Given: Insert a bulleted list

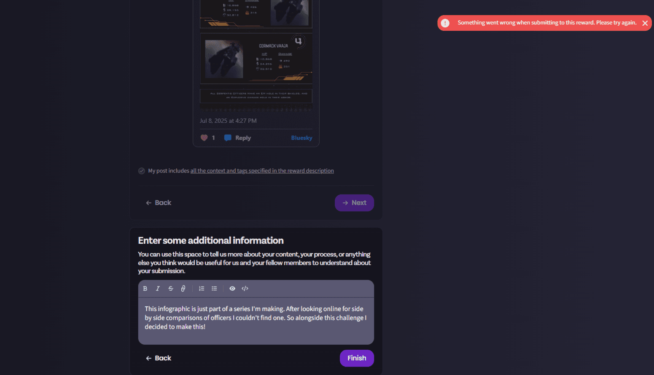Looking at the screenshot, I should pyautogui.click(x=214, y=289).
